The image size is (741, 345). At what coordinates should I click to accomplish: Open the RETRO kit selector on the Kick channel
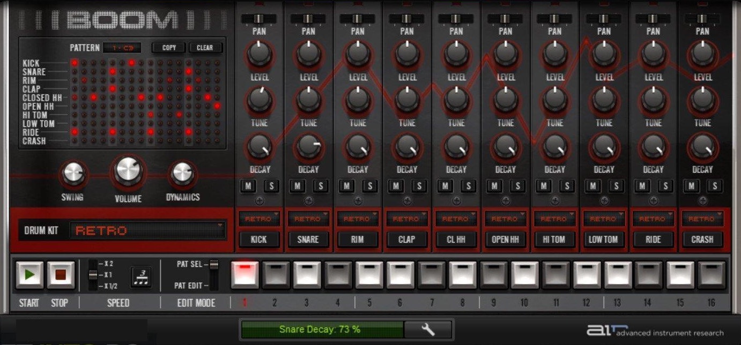click(x=259, y=219)
